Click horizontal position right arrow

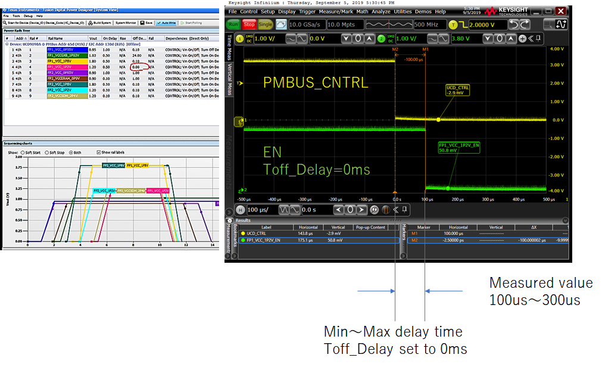click(x=361, y=210)
